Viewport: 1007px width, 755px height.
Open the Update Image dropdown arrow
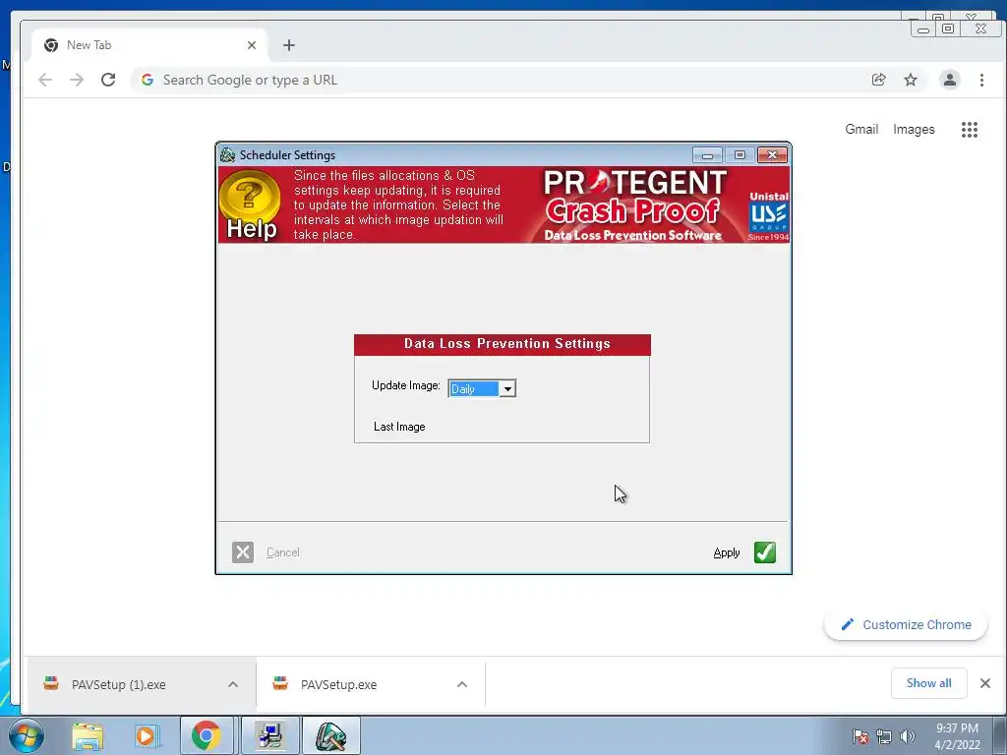pyautogui.click(x=507, y=388)
